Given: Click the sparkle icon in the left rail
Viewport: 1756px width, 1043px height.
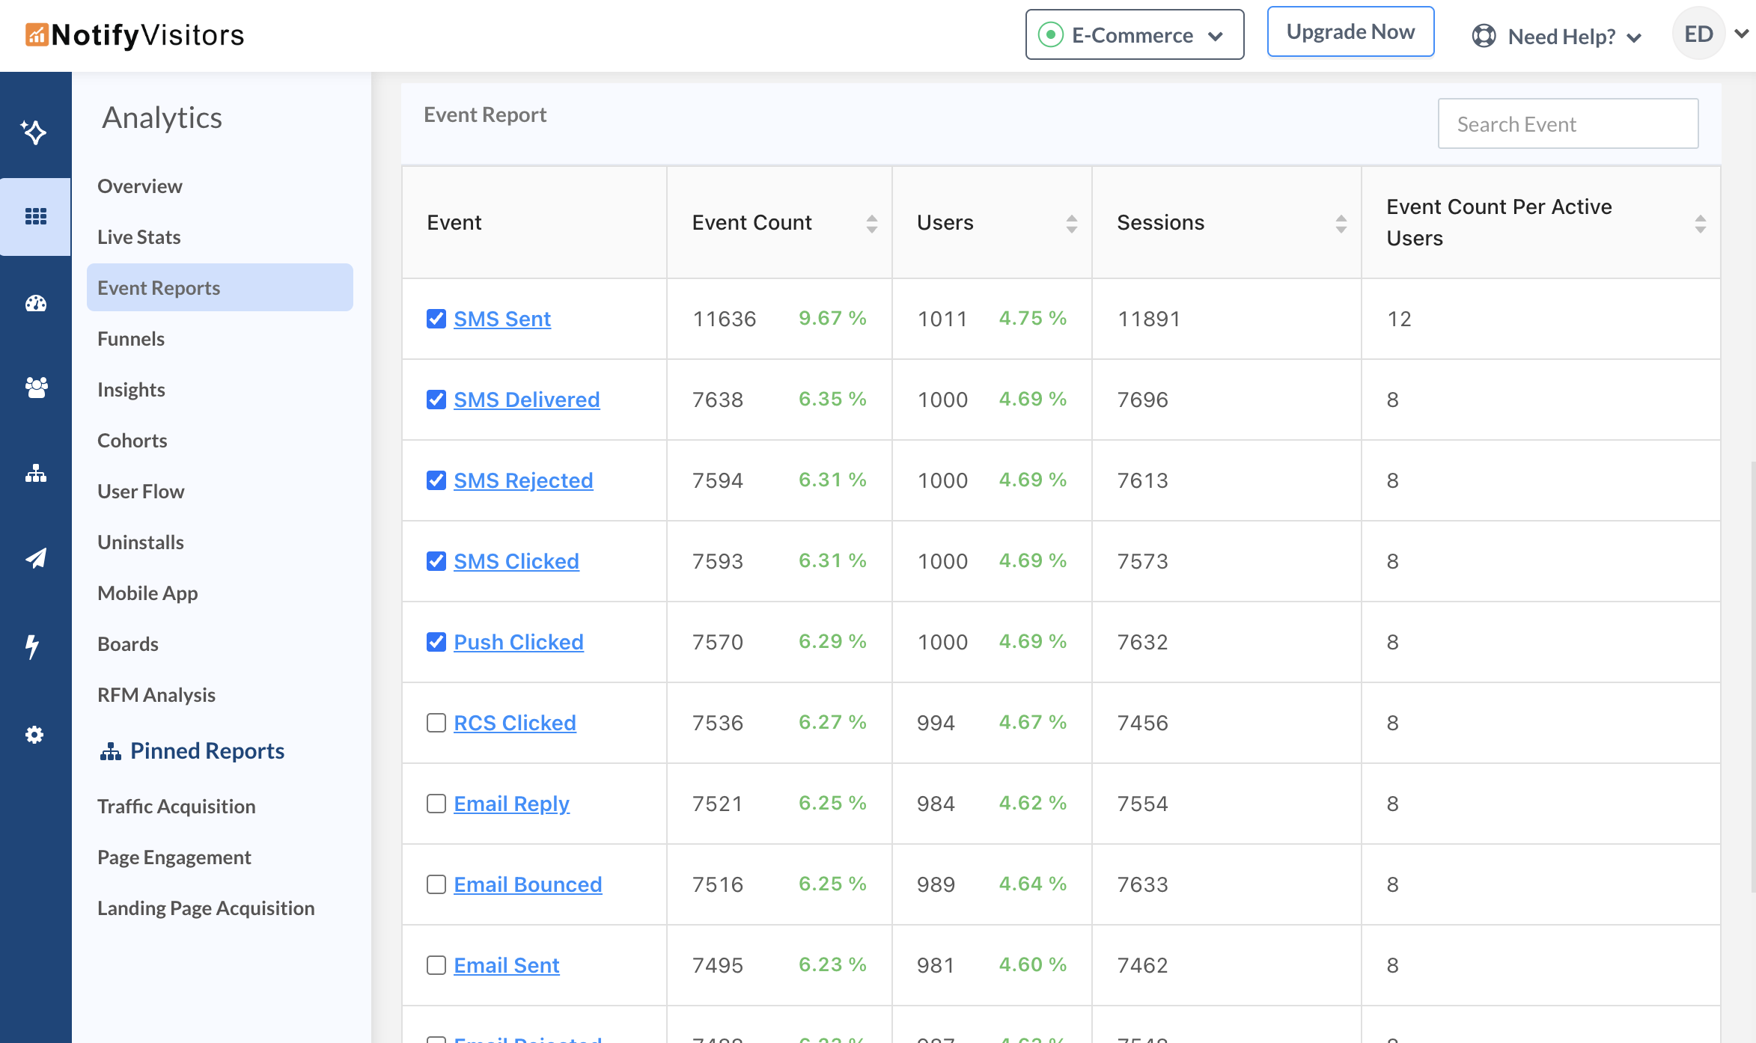Looking at the screenshot, I should coord(34,132).
